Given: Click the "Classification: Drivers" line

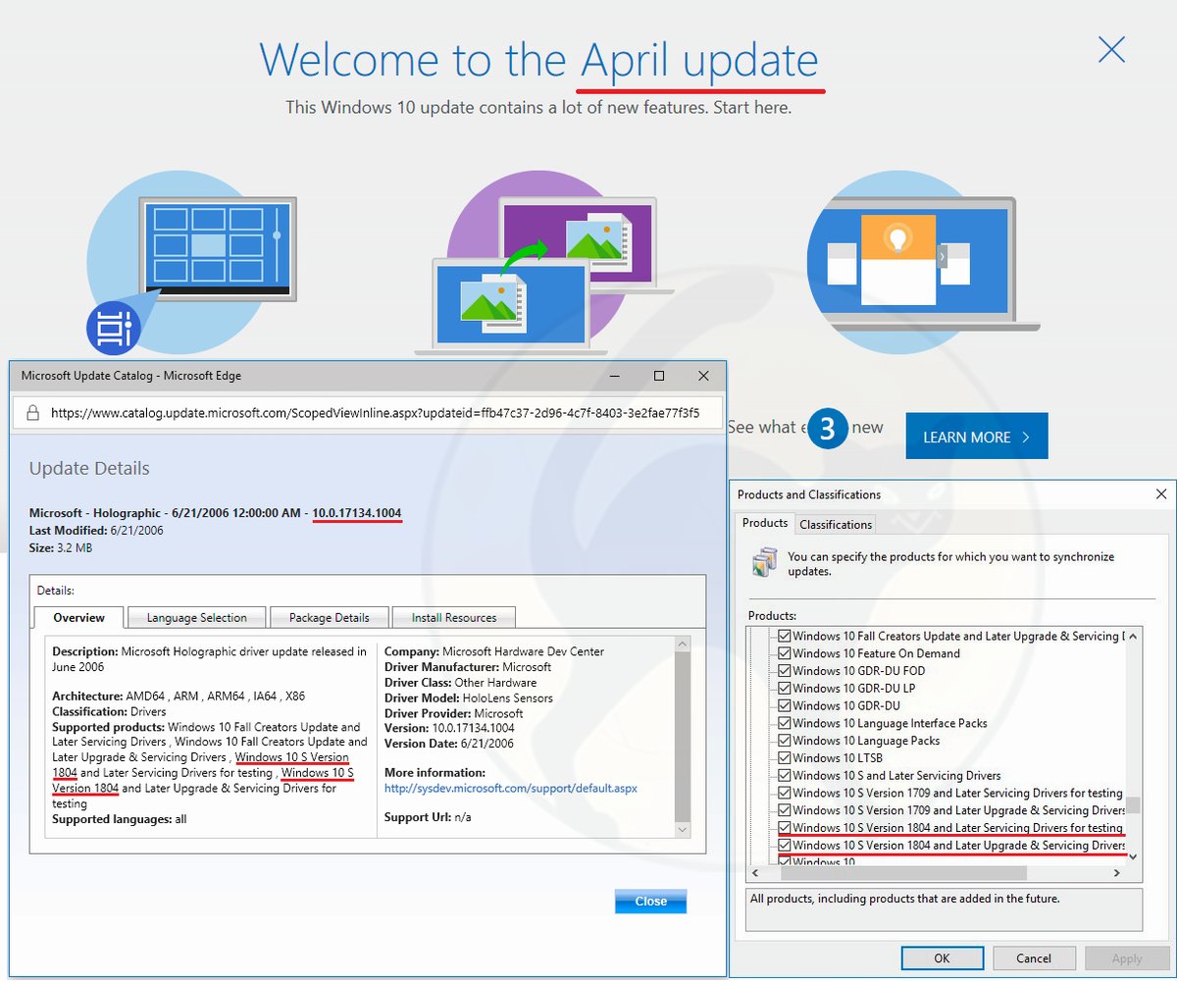Looking at the screenshot, I should 109,711.
